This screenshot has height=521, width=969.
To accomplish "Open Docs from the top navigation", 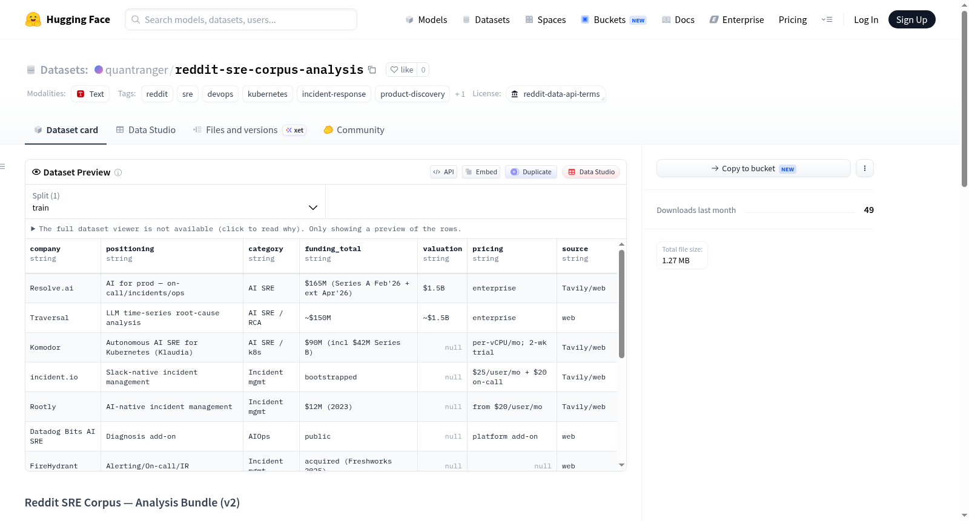I will pyautogui.click(x=678, y=19).
